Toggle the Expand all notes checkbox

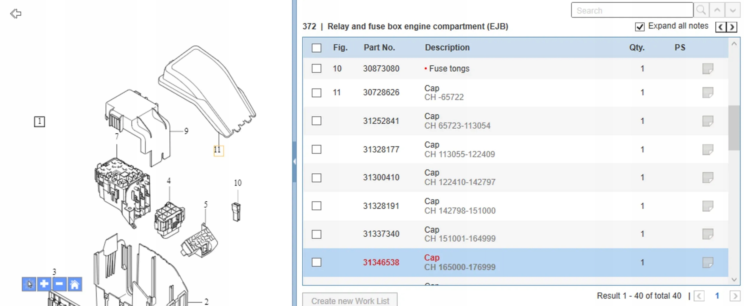point(640,27)
